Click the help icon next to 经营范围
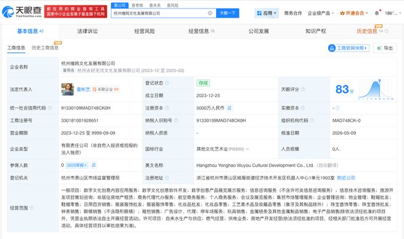Screen dimensions: 404x239 pos(32,208)
